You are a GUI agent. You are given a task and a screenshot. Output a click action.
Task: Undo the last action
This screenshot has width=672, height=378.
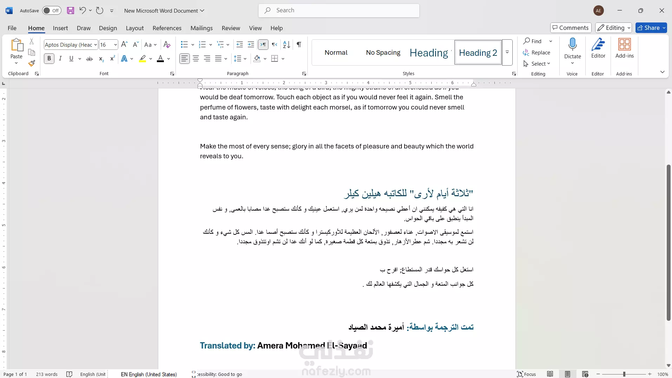point(82,10)
